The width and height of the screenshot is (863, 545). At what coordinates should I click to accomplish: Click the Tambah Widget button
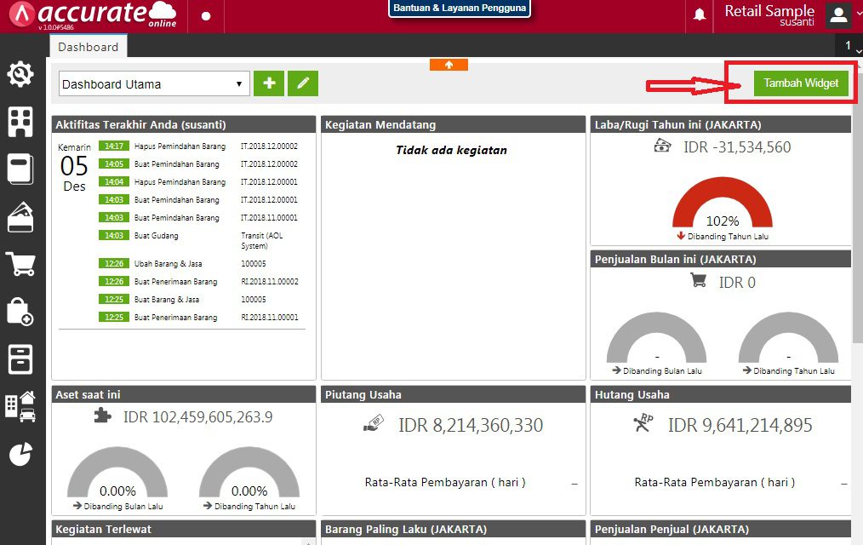[x=801, y=83]
